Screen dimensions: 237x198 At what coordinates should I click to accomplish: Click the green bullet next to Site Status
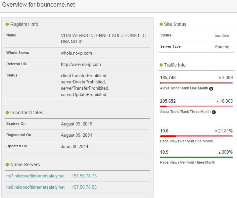point(161,24)
